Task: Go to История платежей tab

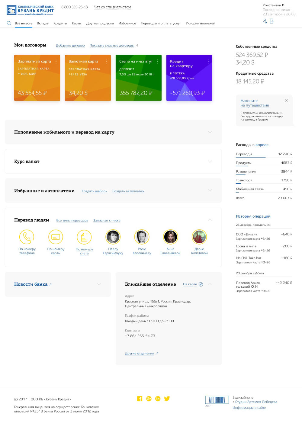Action: click(200, 23)
